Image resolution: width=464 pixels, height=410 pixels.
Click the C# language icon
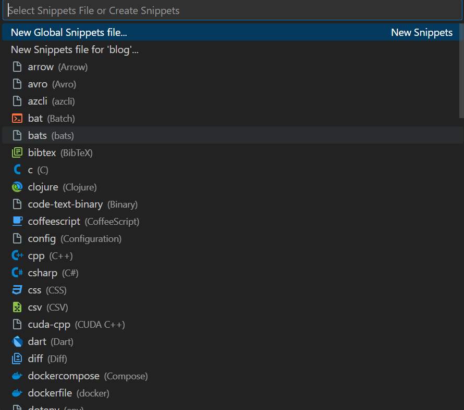(x=17, y=273)
